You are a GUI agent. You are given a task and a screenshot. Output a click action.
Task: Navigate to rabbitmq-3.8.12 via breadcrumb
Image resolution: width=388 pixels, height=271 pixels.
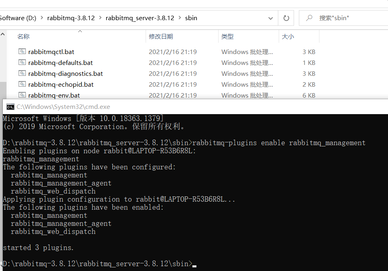click(x=71, y=18)
